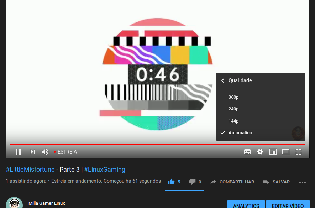Open the player settings gear
315x208 pixels.
point(260,152)
